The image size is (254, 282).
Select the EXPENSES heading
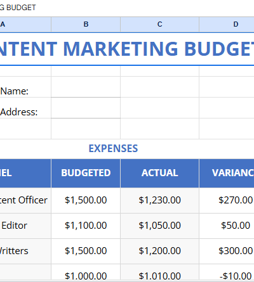tap(113, 148)
